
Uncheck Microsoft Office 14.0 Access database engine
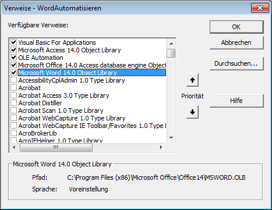pyautogui.click(x=13, y=65)
